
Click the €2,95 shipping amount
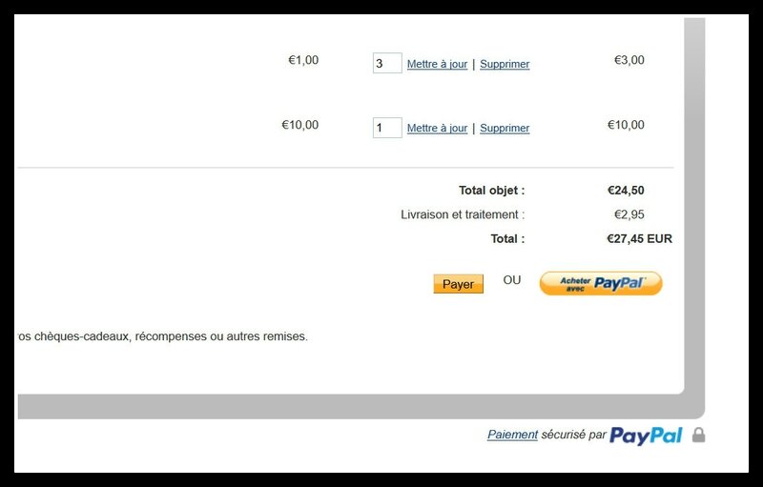click(x=629, y=214)
